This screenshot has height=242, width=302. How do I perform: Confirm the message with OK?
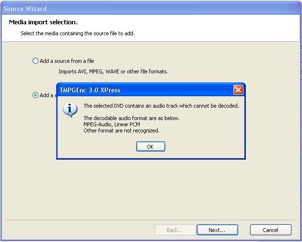pyautogui.click(x=151, y=147)
